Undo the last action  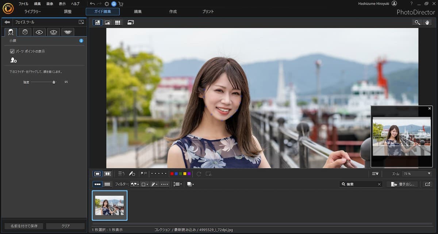pyautogui.click(x=92, y=4)
